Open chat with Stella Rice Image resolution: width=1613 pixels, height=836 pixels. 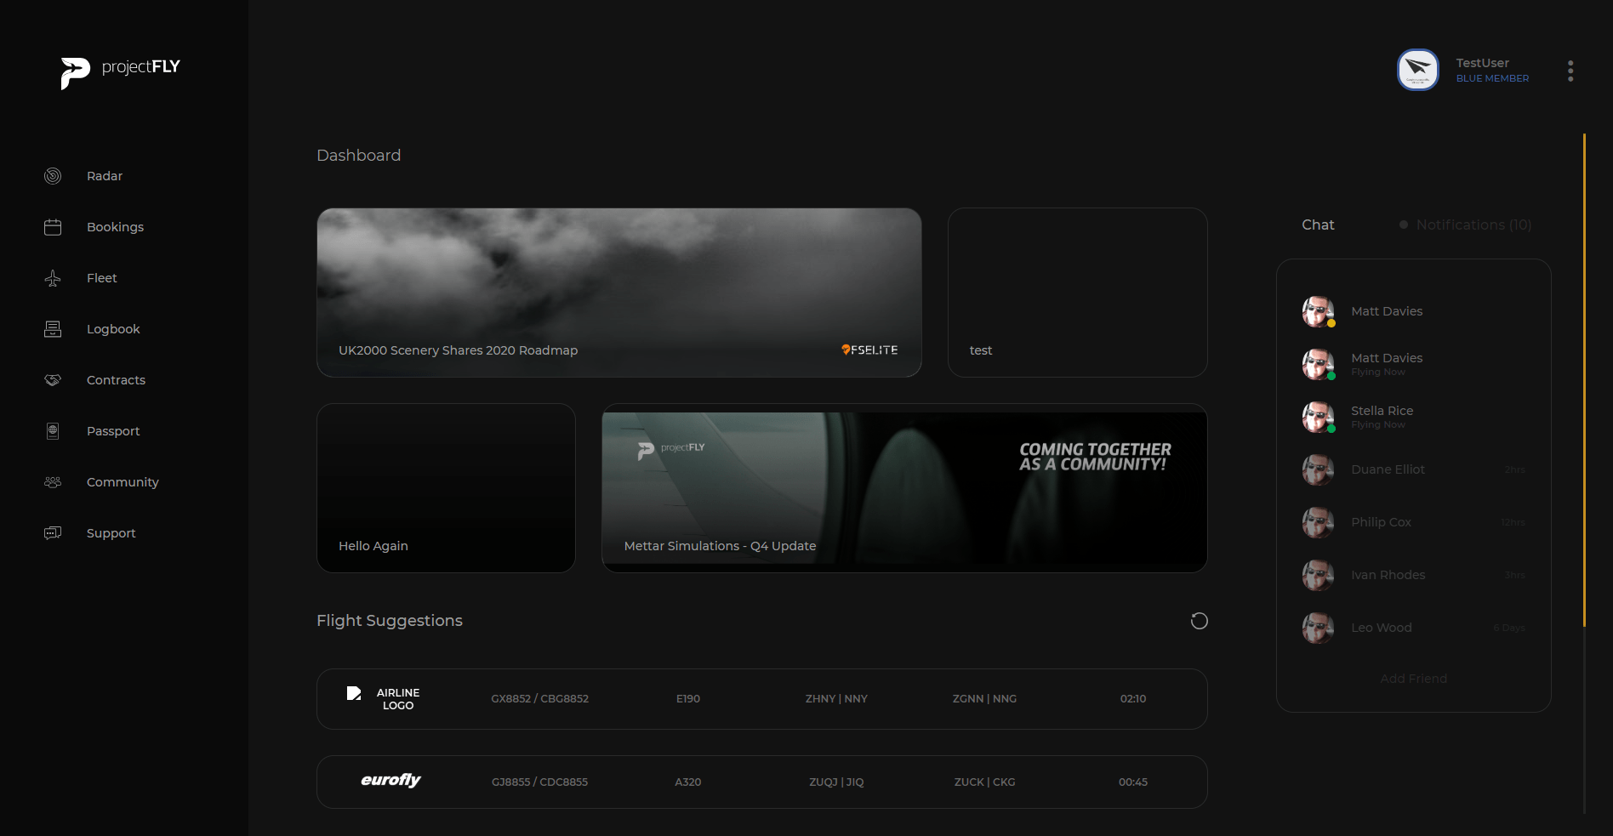[1382, 417]
